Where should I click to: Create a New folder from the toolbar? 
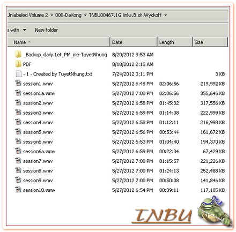tap(46, 30)
